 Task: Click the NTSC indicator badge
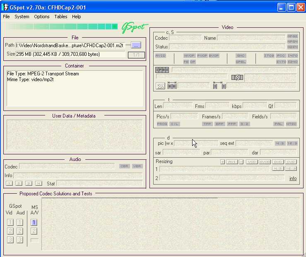pyautogui.click(x=292, y=124)
